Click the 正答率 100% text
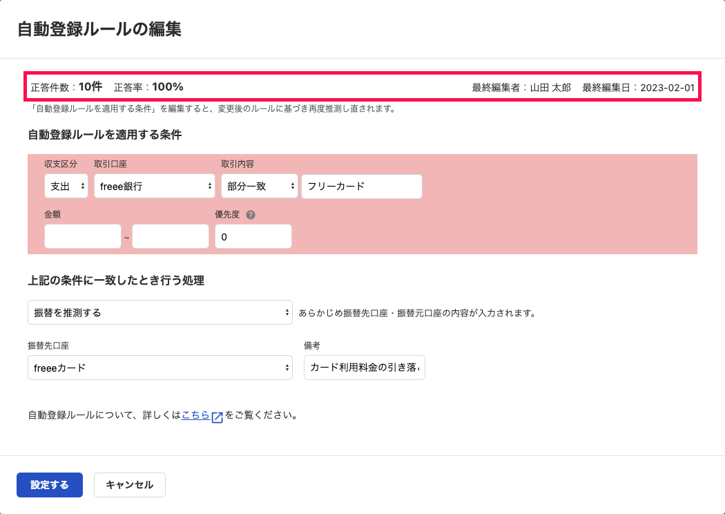The width and height of the screenshot is (725, 514). tap(148, 87)
